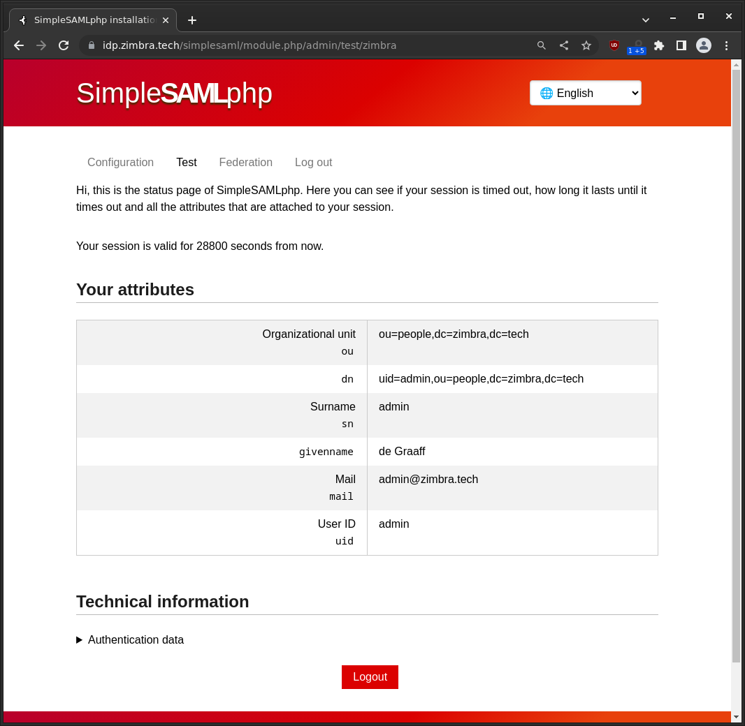Screen dimensions: 745x726
Task: Click the scrollbar down arrow
Action: [737, 717]
